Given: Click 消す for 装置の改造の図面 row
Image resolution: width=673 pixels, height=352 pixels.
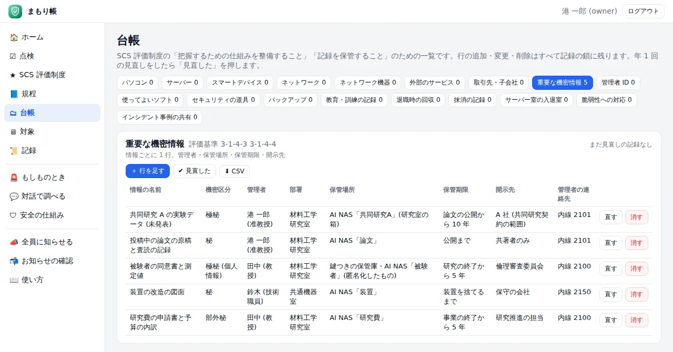Looking at the screenshot, I should pos(636,295).
